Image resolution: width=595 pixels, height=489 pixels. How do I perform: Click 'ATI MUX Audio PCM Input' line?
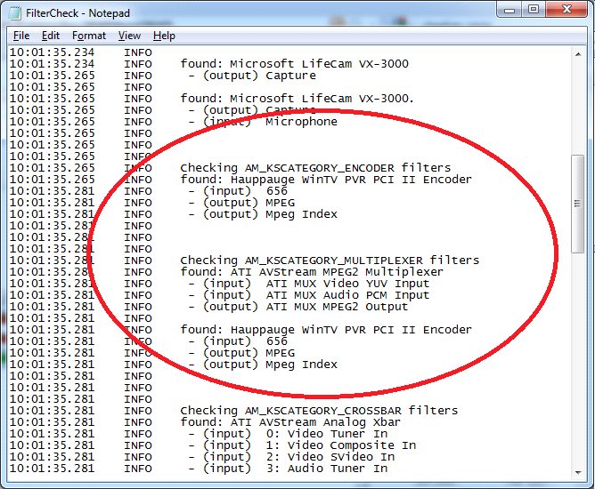(x=308, y=295)
